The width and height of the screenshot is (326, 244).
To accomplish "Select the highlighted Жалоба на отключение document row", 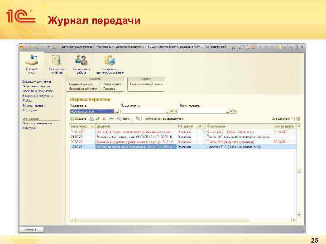I will click(x=183, y=147).
